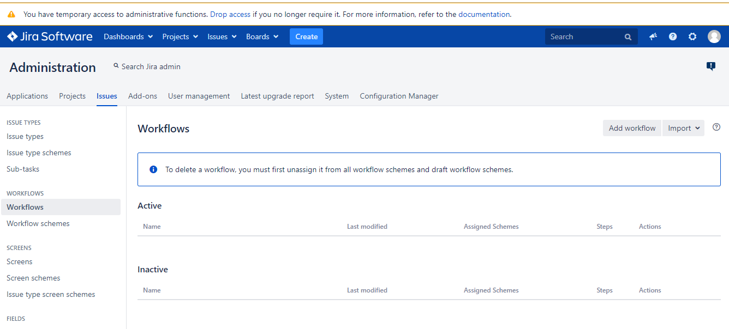The height and width of the screenshot is (329, 729).
Task: Expand the Projects dropdown menu
Action: (180, 36)
